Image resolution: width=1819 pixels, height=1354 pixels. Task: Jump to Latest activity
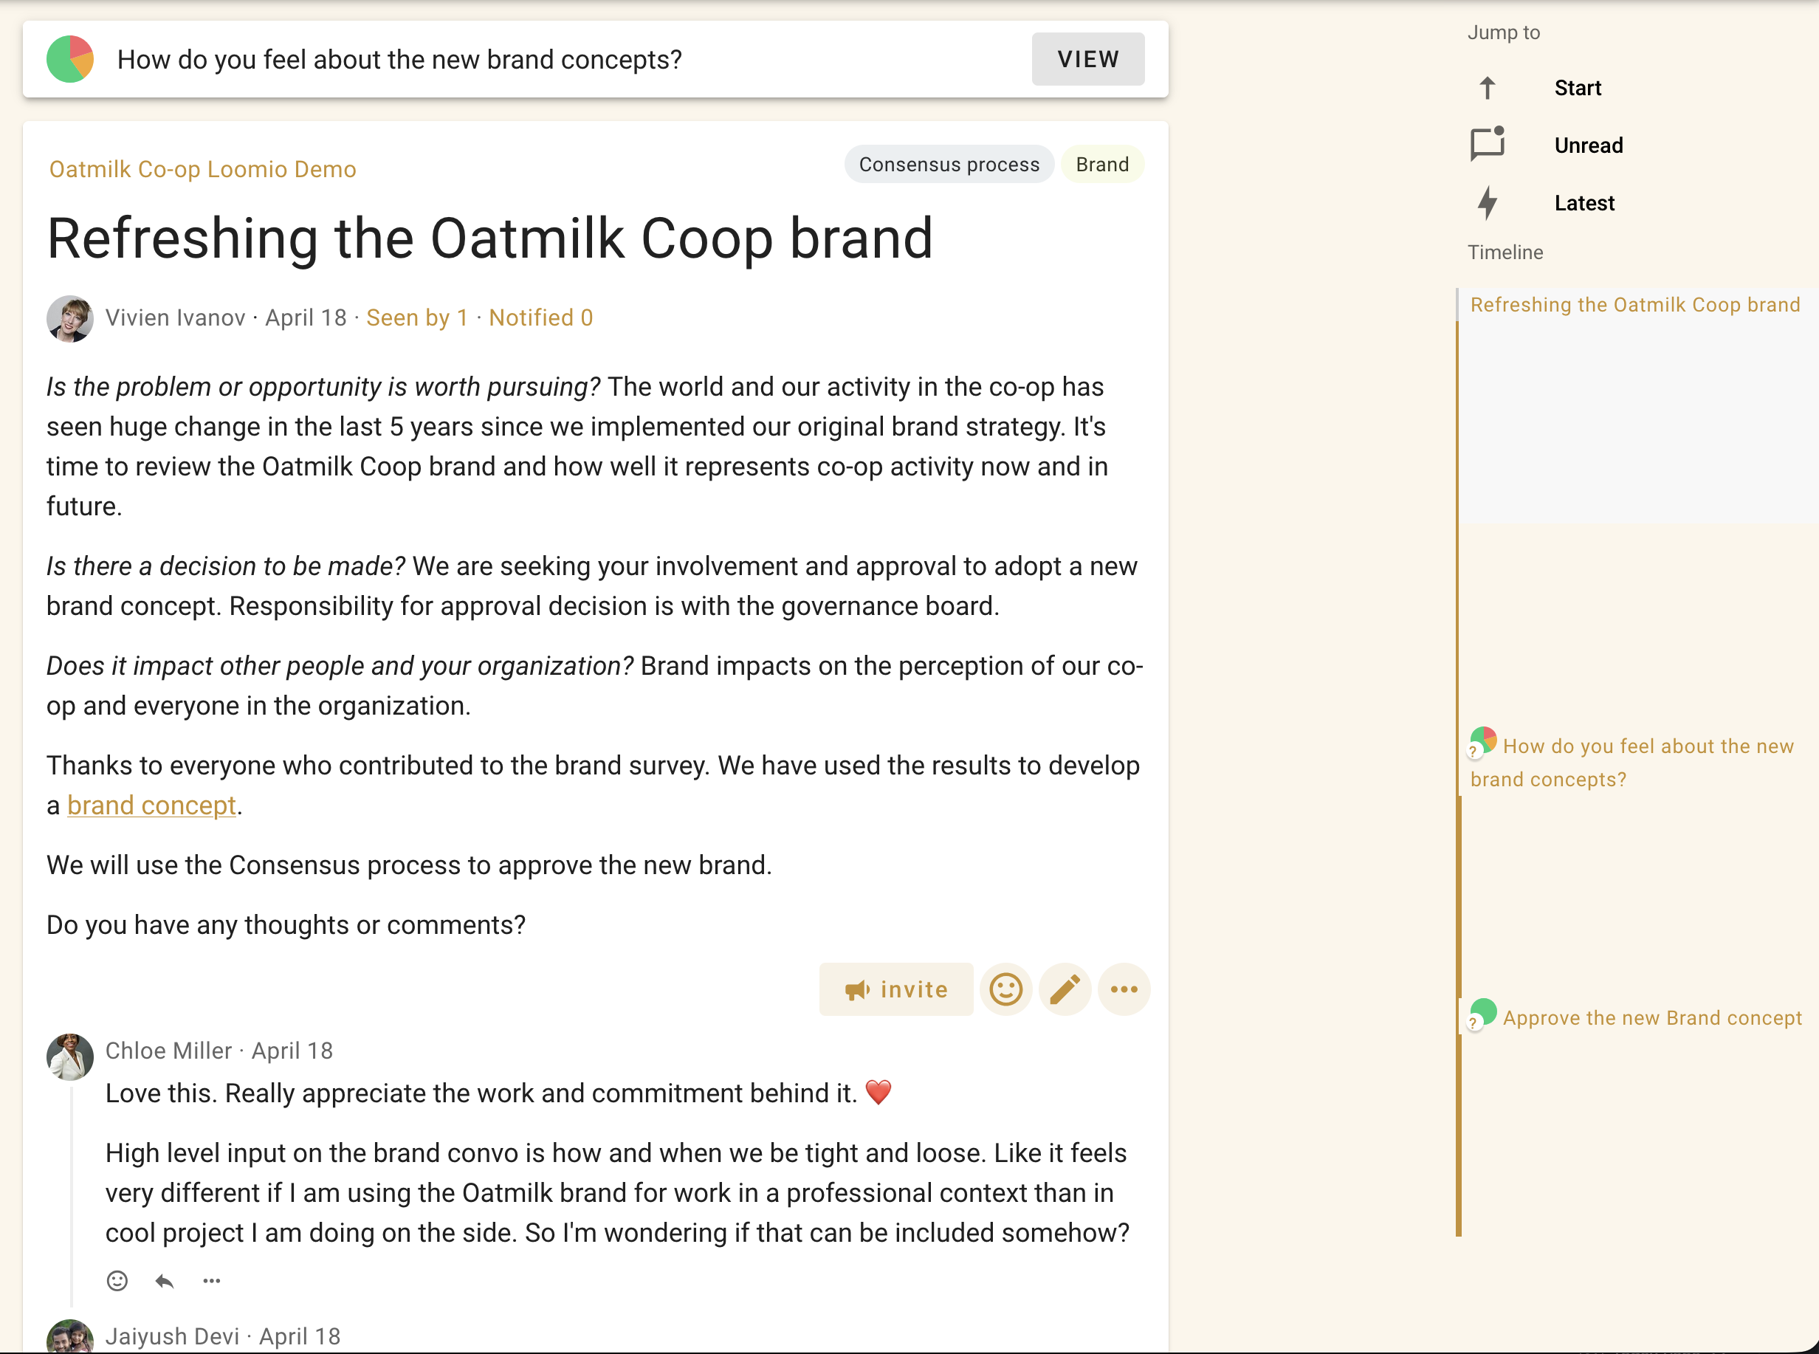[1584, 203]
